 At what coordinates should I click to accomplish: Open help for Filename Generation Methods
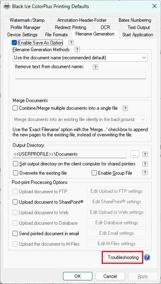pos(77,49)
